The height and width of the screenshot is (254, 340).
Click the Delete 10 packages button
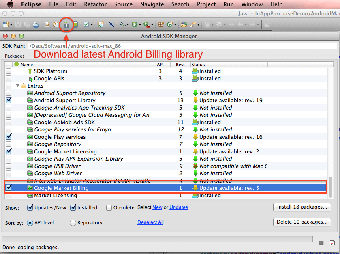point(302,222)
